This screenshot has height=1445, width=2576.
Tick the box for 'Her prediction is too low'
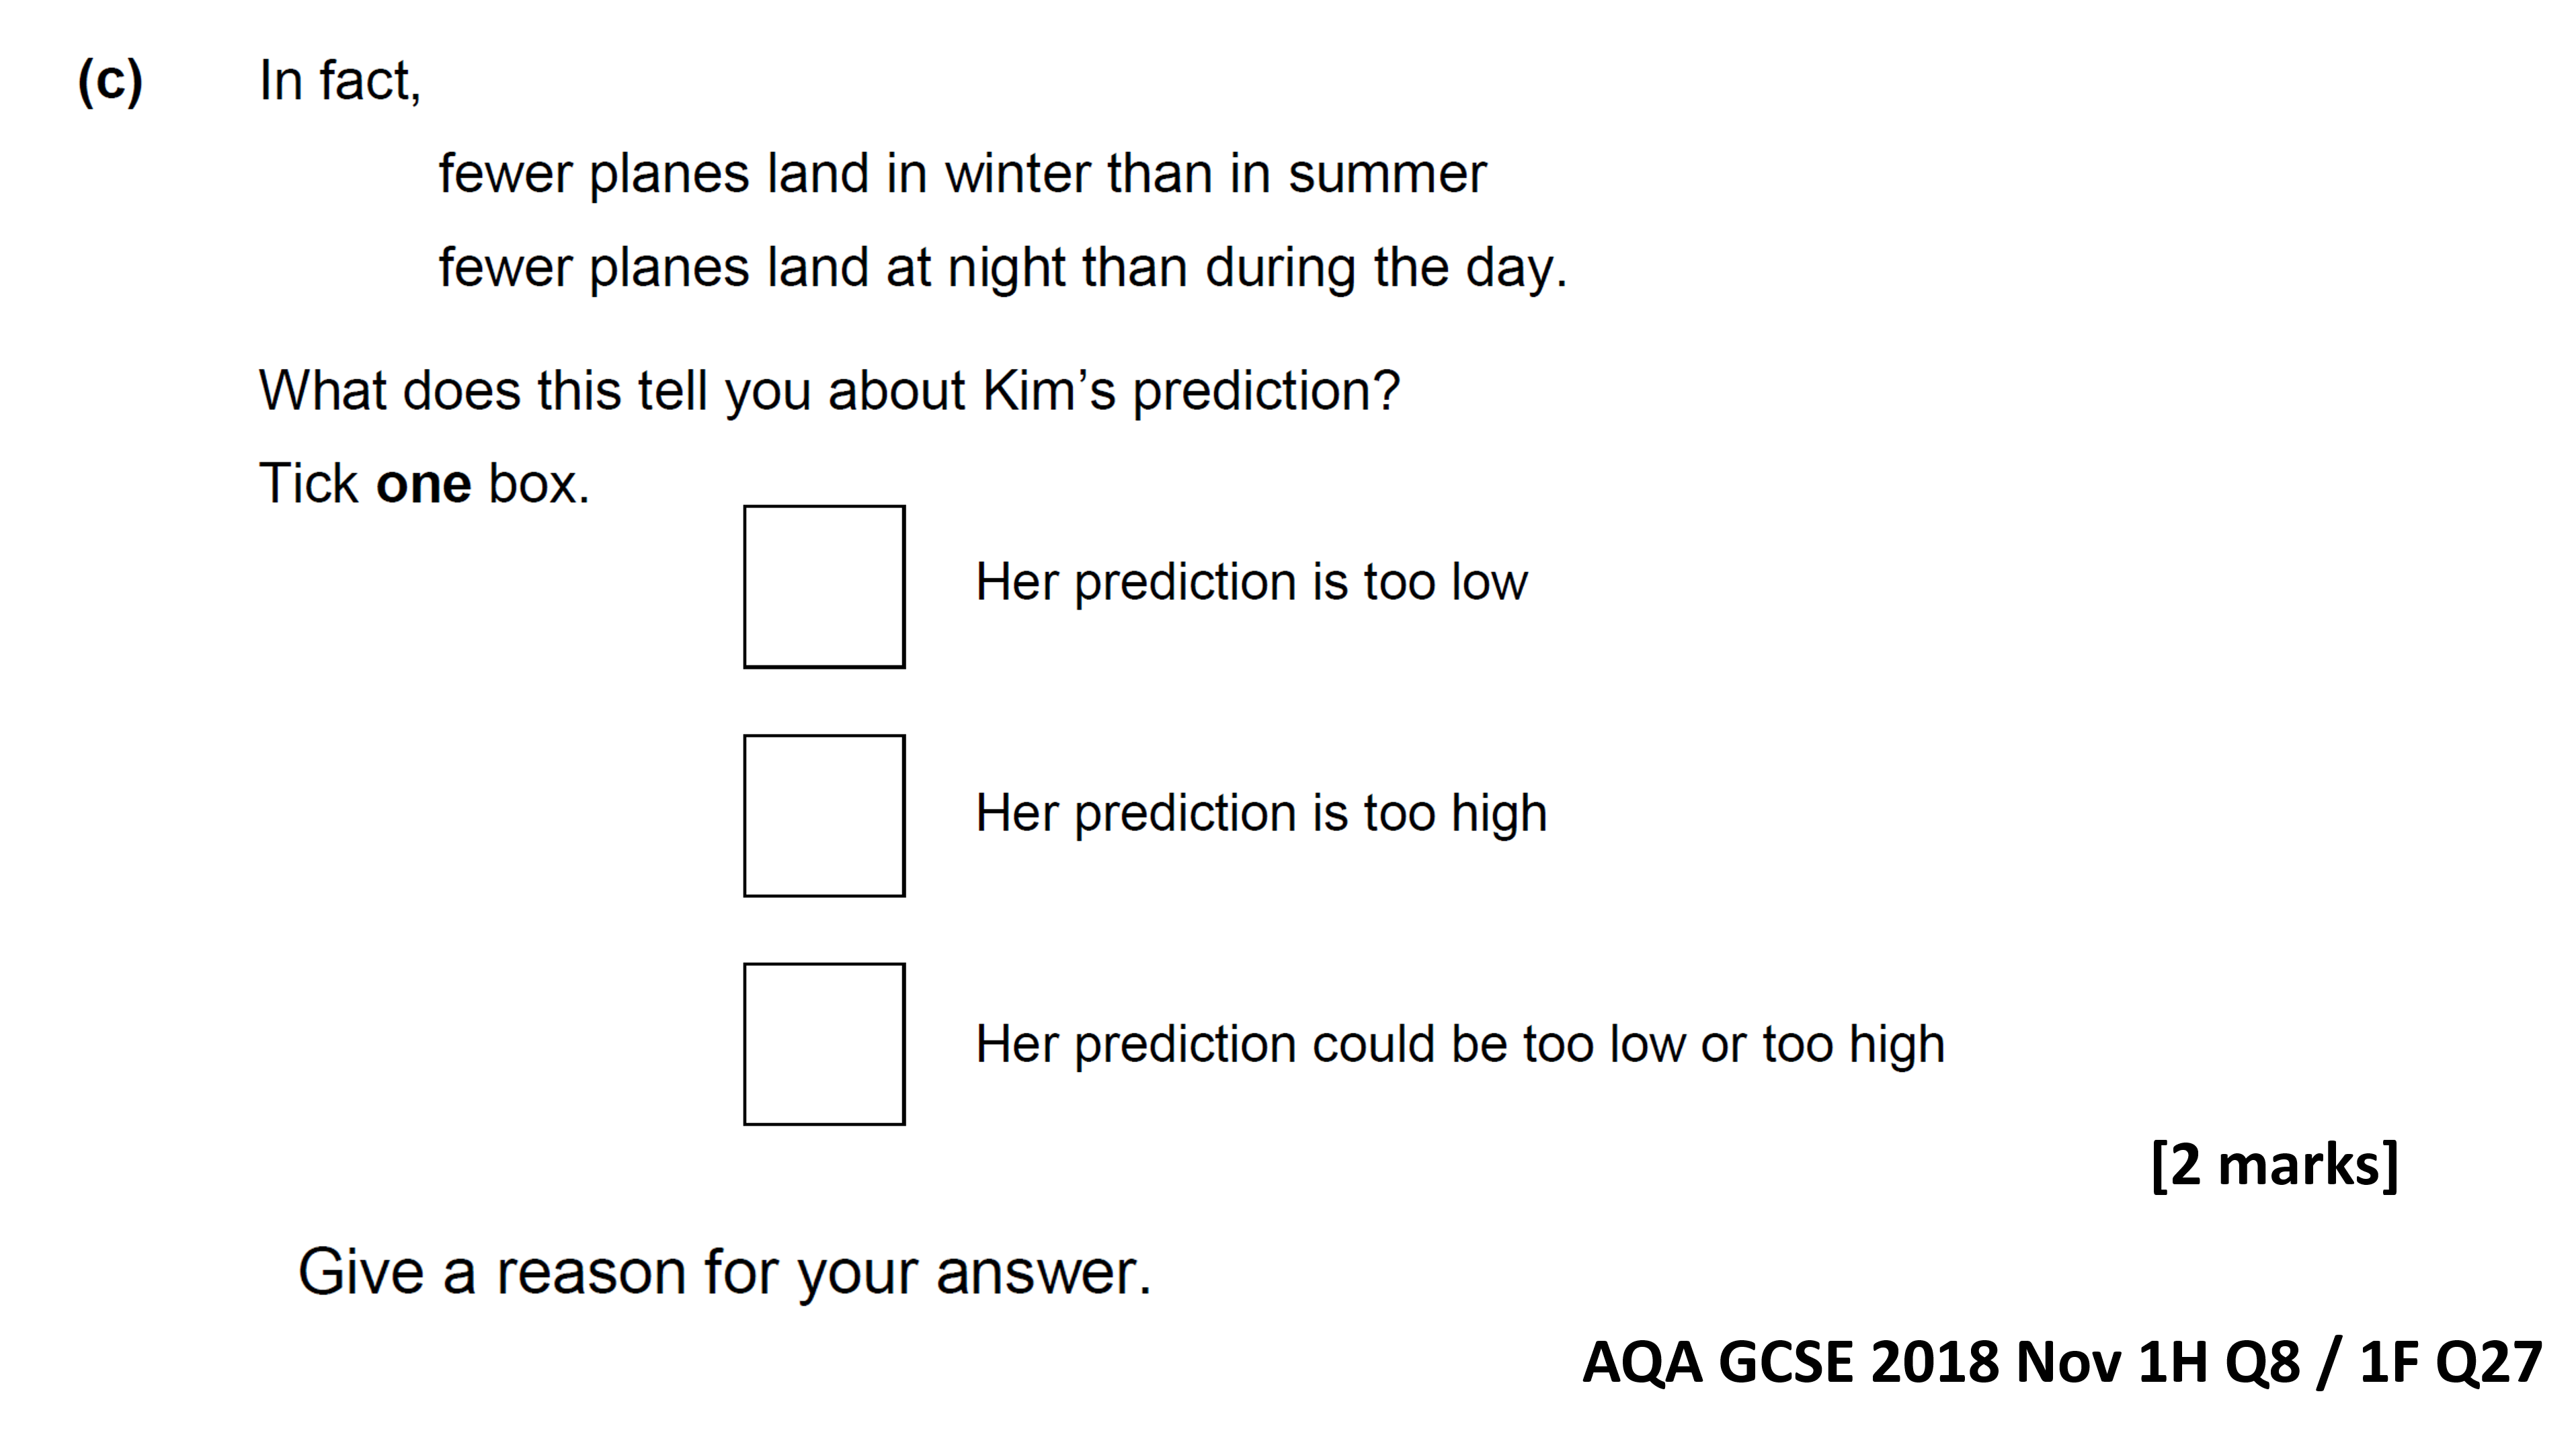pos(824,586)
